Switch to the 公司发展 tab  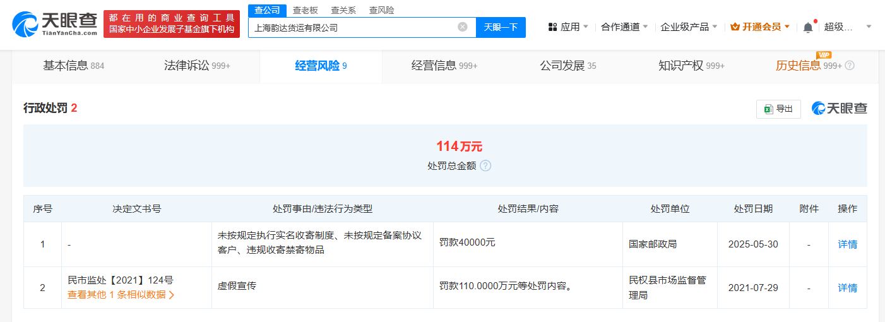click(x=568, y=66)
